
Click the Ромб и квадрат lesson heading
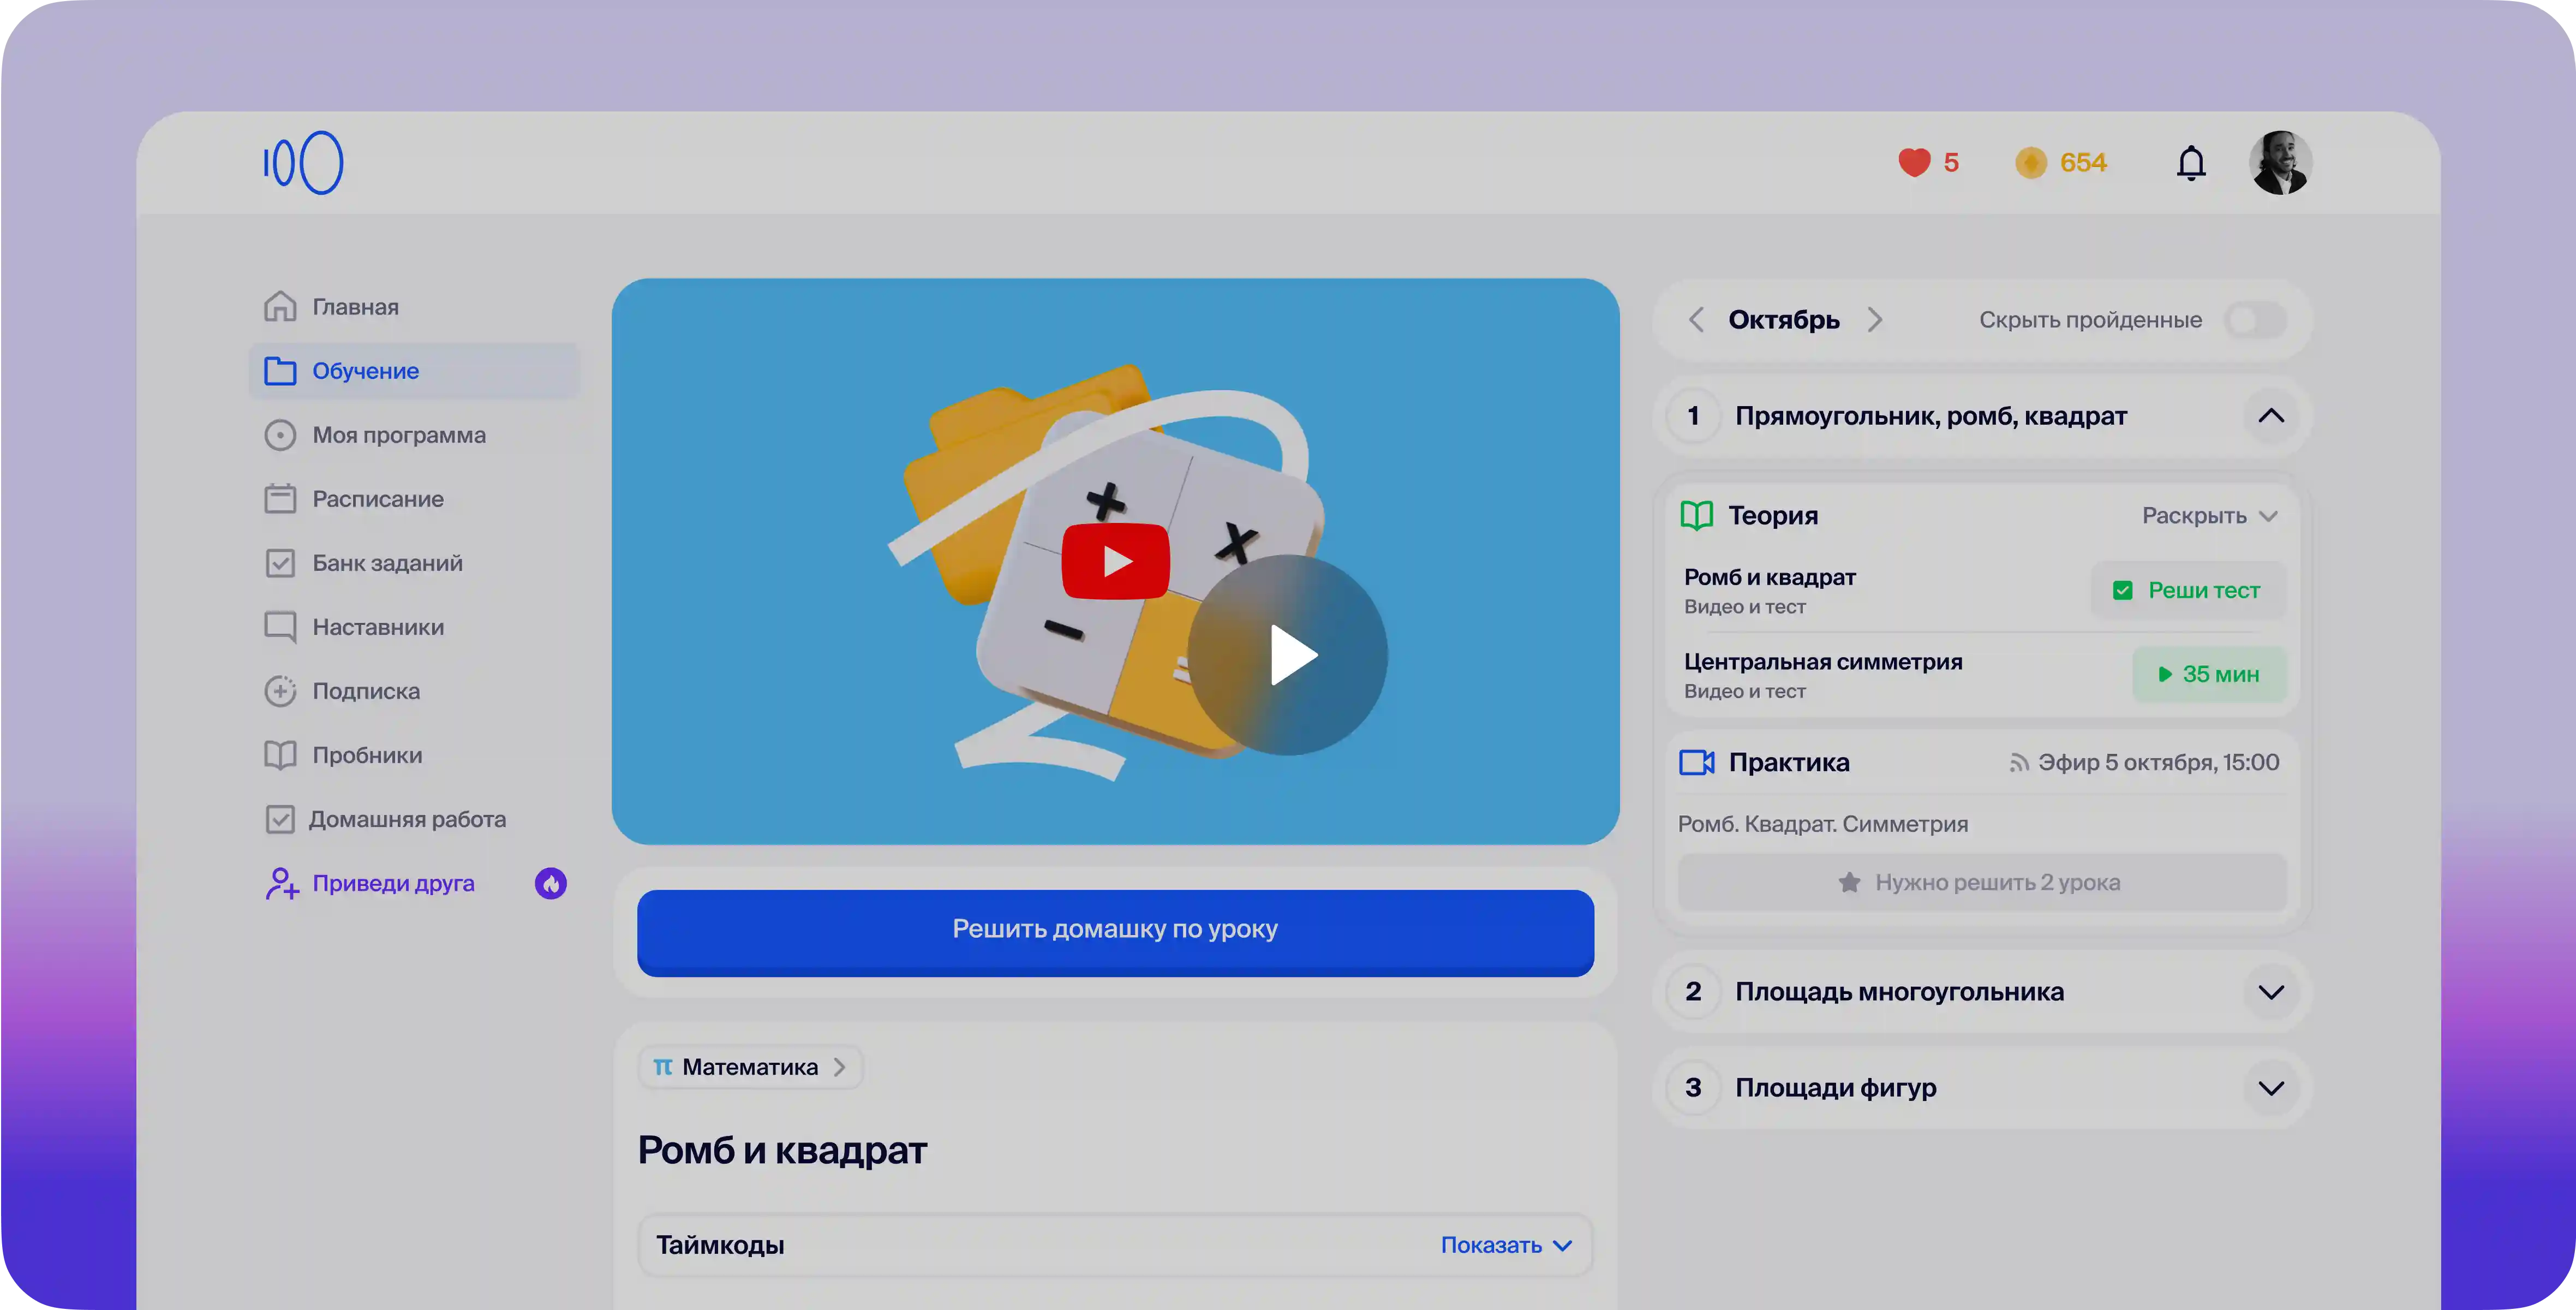click(x=782, y=1151)
